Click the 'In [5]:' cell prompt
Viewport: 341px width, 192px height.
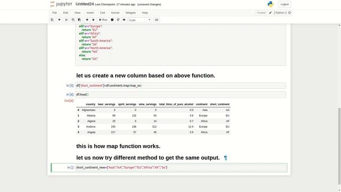tap(70, 85)
